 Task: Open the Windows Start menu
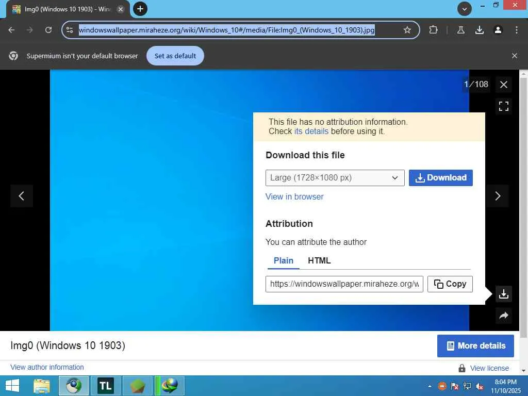click(12, 386)
